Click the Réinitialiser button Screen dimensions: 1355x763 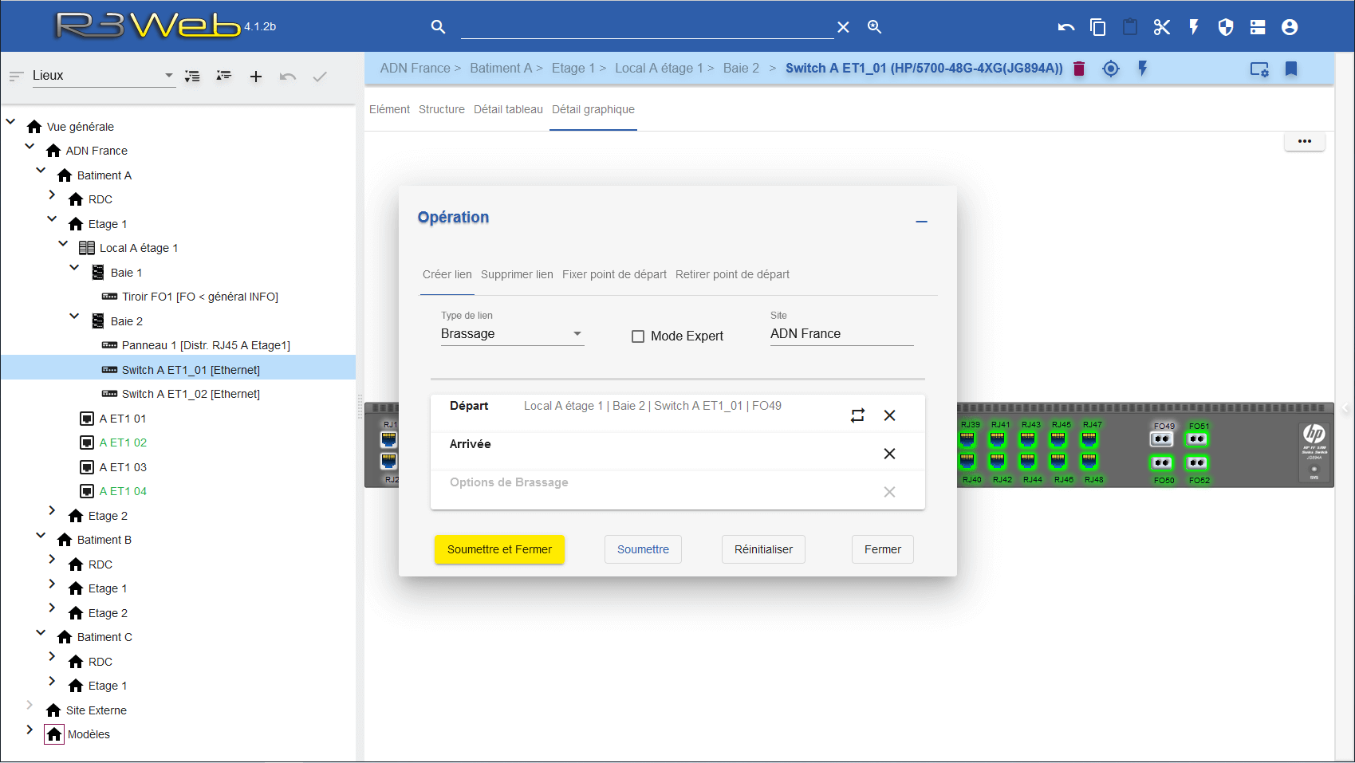[x=763, y=549]
